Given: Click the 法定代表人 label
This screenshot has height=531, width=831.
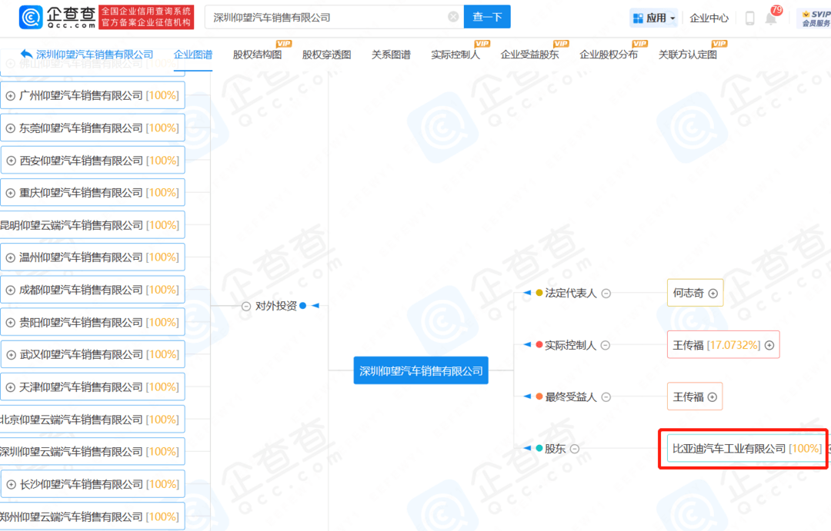Looking at the screenshot, I should coord(571,294).
